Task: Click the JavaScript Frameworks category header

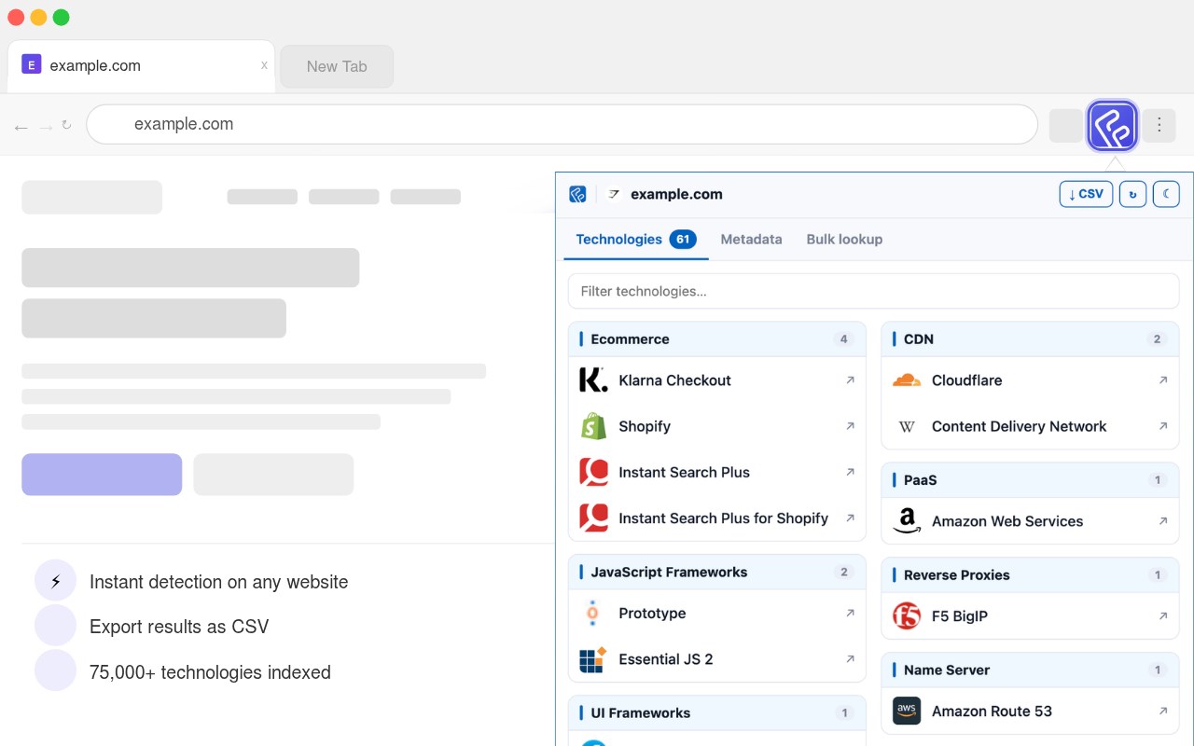Action: click(x=717, y=573)
